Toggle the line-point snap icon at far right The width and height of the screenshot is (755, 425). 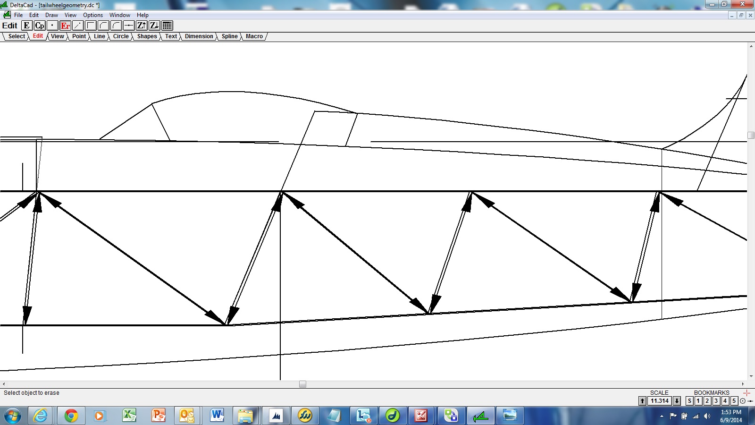[x=750, y=401]
